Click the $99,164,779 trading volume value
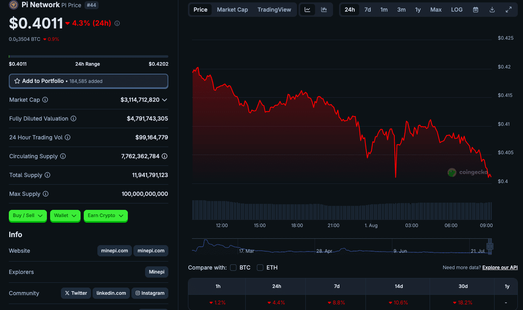This screenshot has width=523, height=310. point(151,137)
